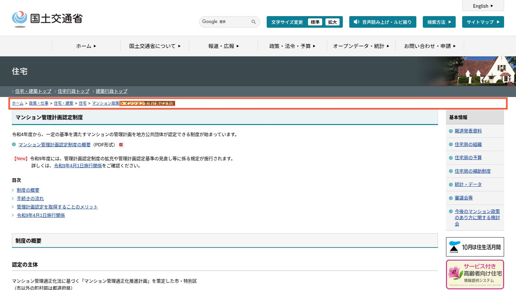Open 住宅局の予算 in sidebar
The image size is (516, 290).
[468, 158]
